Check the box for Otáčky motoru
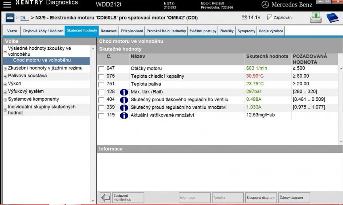This screenshot has width=343, height=205. coord(101,69)
